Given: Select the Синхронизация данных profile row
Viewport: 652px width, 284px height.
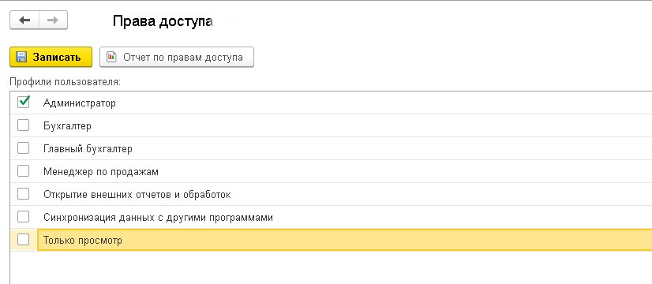Looking at the screenshot, I should point(331,217).
